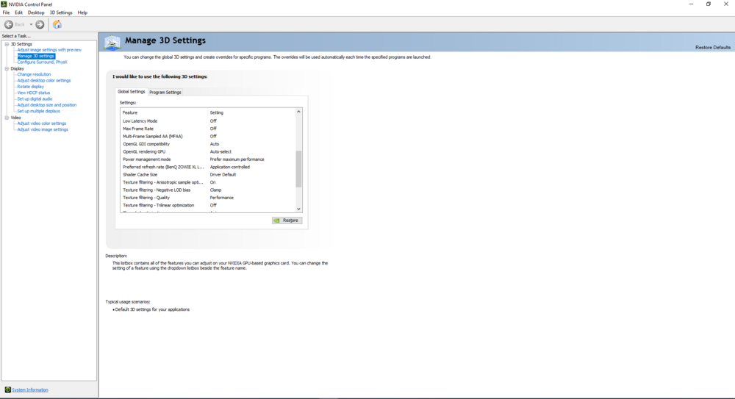Collapse the 3D Settings tree node
Image resolution: width=735 pixels, height=399 pixels.
click(x=7, y=44)
